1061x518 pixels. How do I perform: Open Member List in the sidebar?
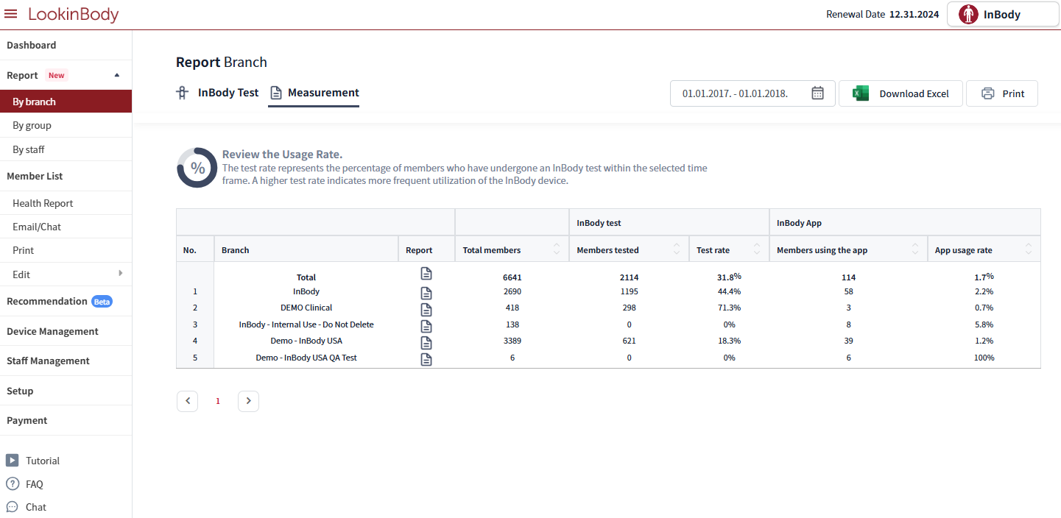[66, 176]
